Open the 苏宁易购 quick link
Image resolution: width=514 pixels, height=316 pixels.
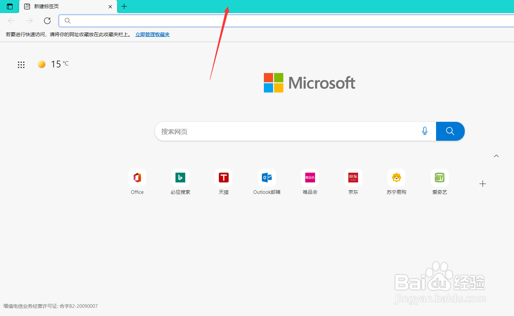pyautogui.click(x=396, y=182)
